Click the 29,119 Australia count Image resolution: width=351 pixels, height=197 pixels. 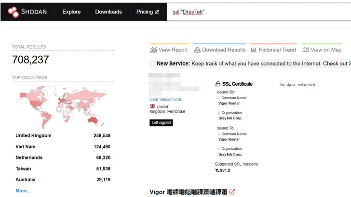click(103, 180)
